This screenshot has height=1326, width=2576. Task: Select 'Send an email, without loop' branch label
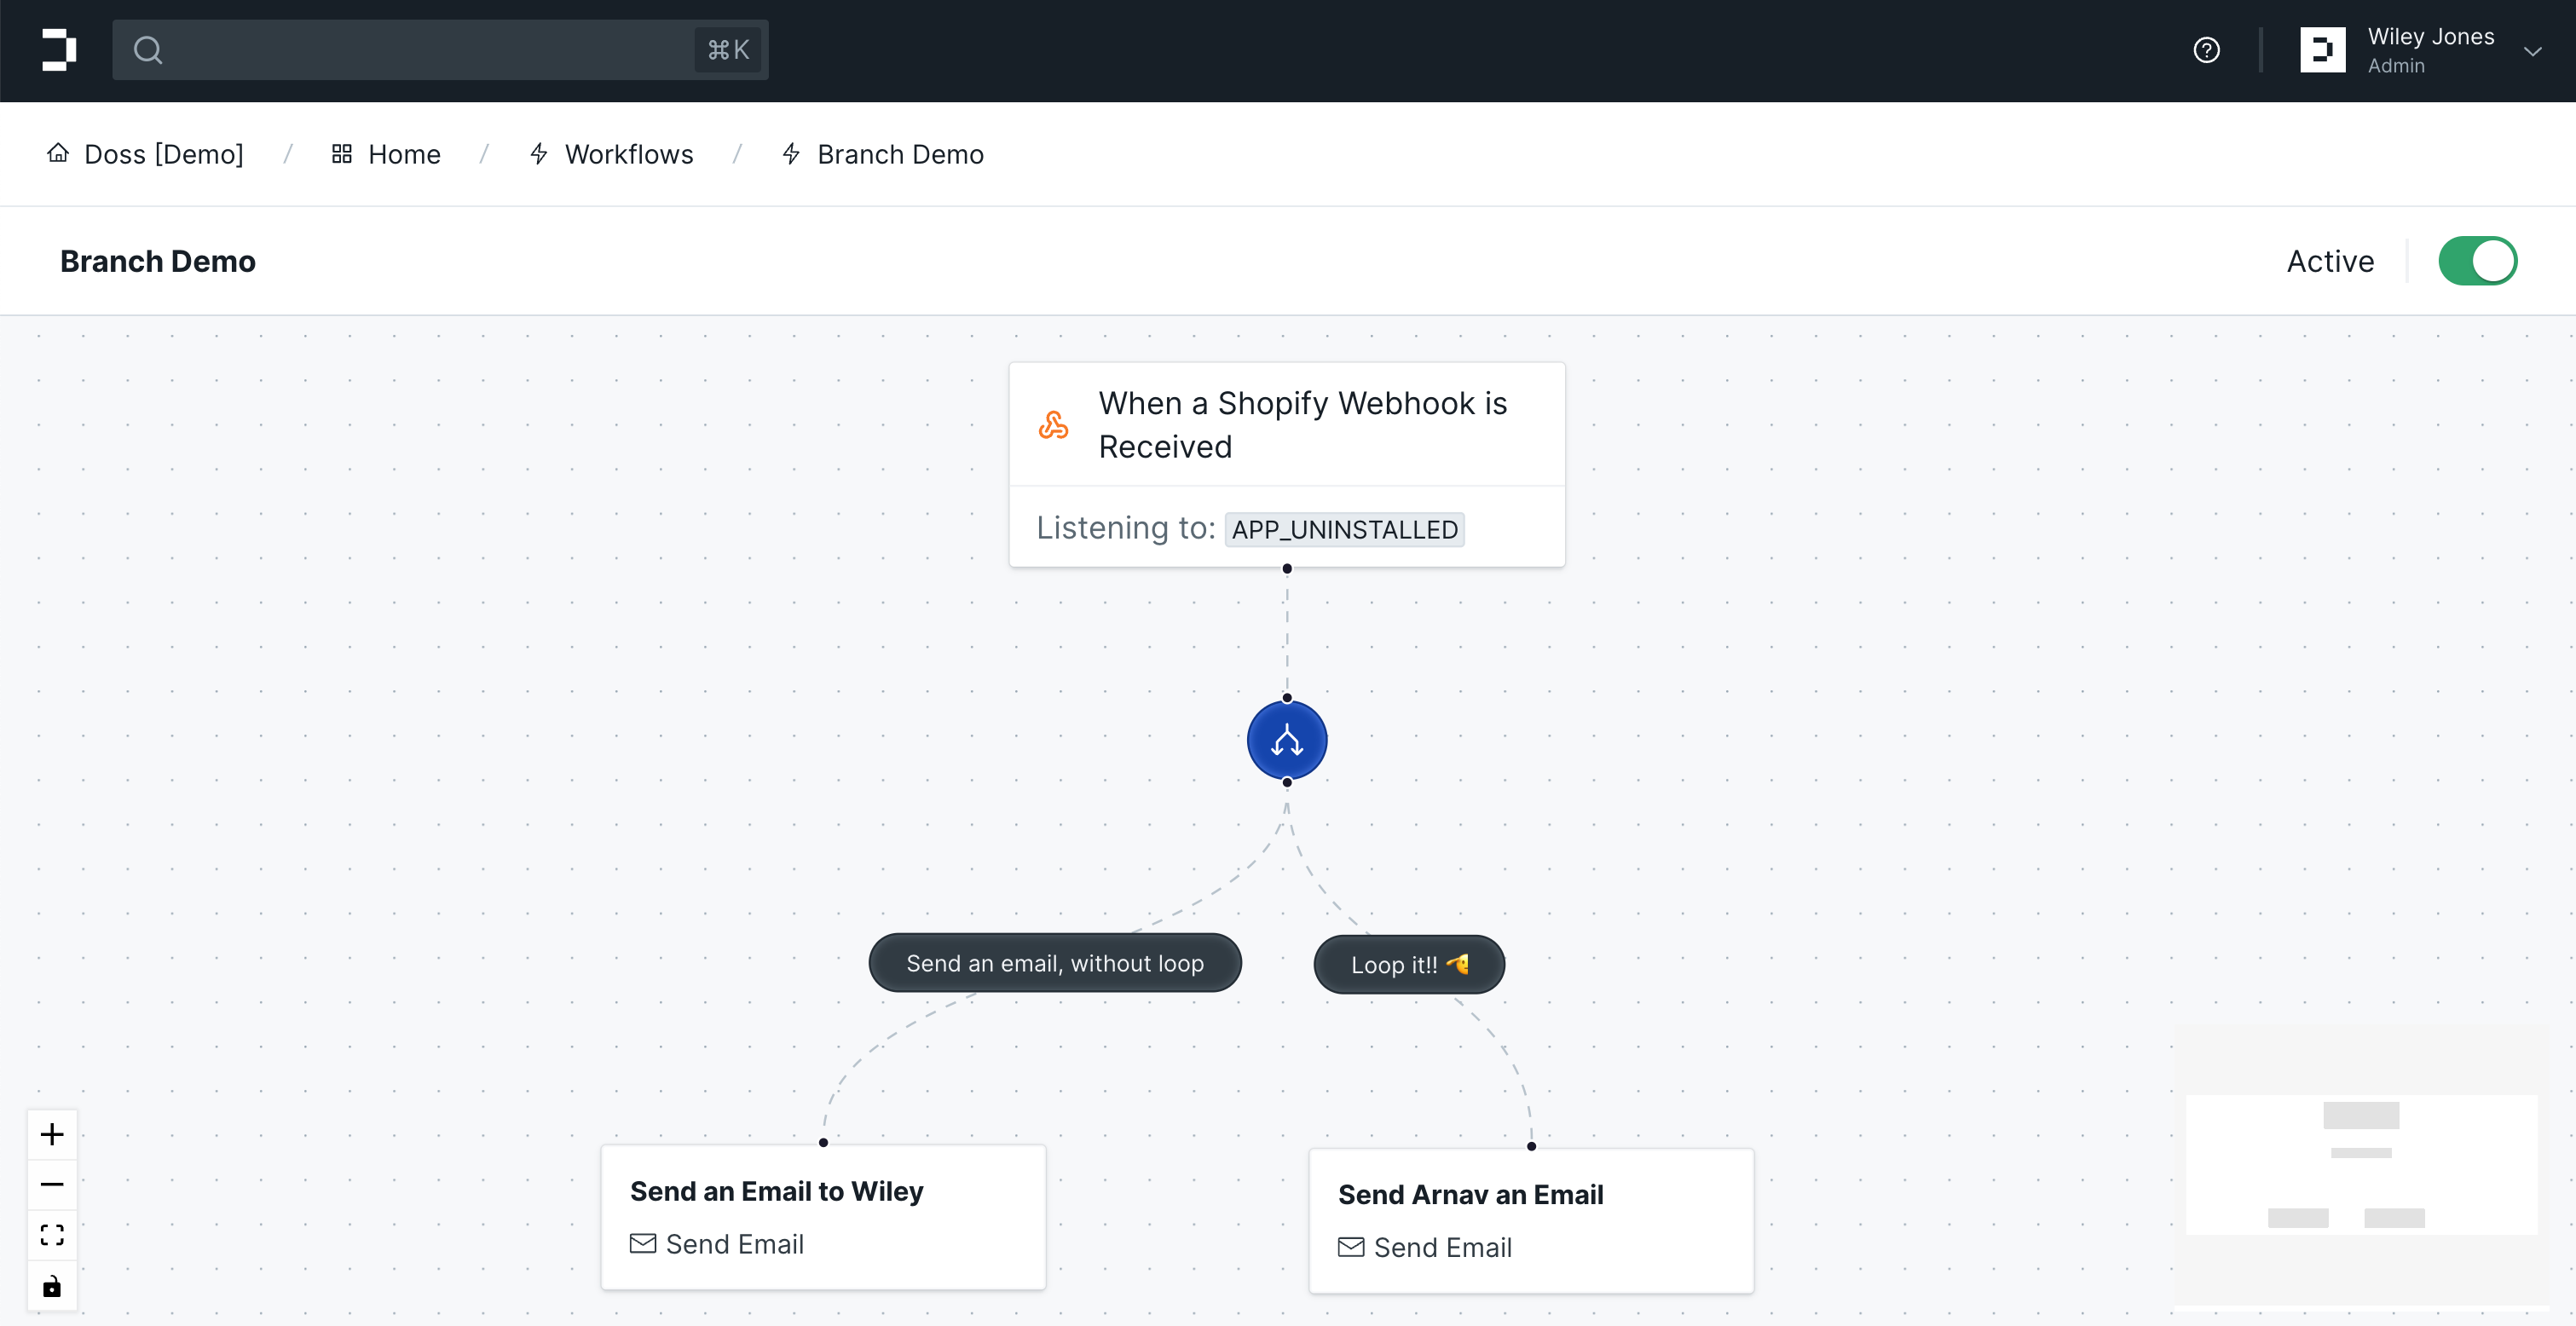click(x=1054, y=963)
